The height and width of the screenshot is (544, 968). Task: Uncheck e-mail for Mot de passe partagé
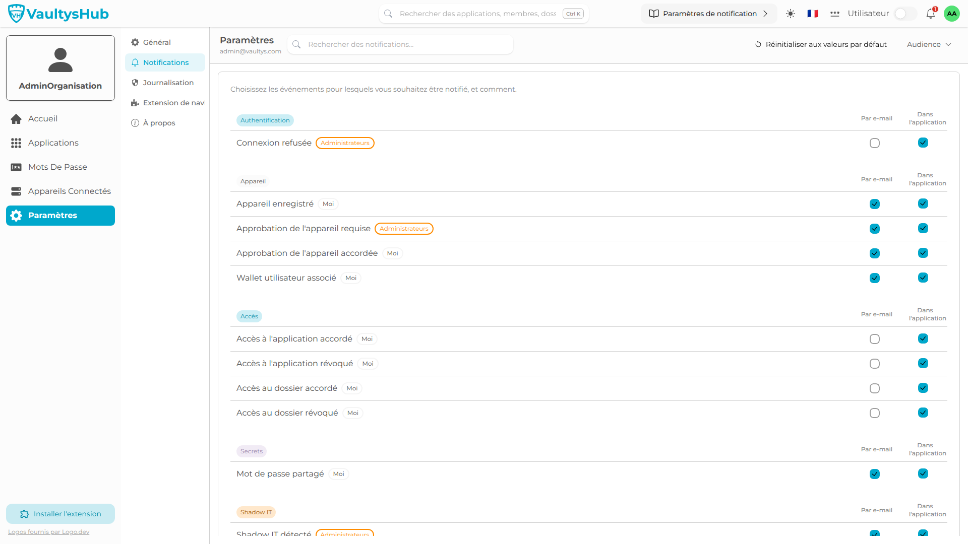pos(875,474)
